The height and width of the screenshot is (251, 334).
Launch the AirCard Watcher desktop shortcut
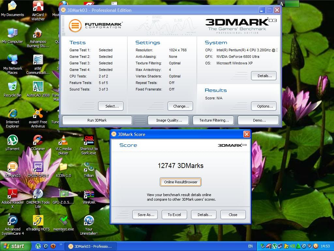(x=38, y=11)
